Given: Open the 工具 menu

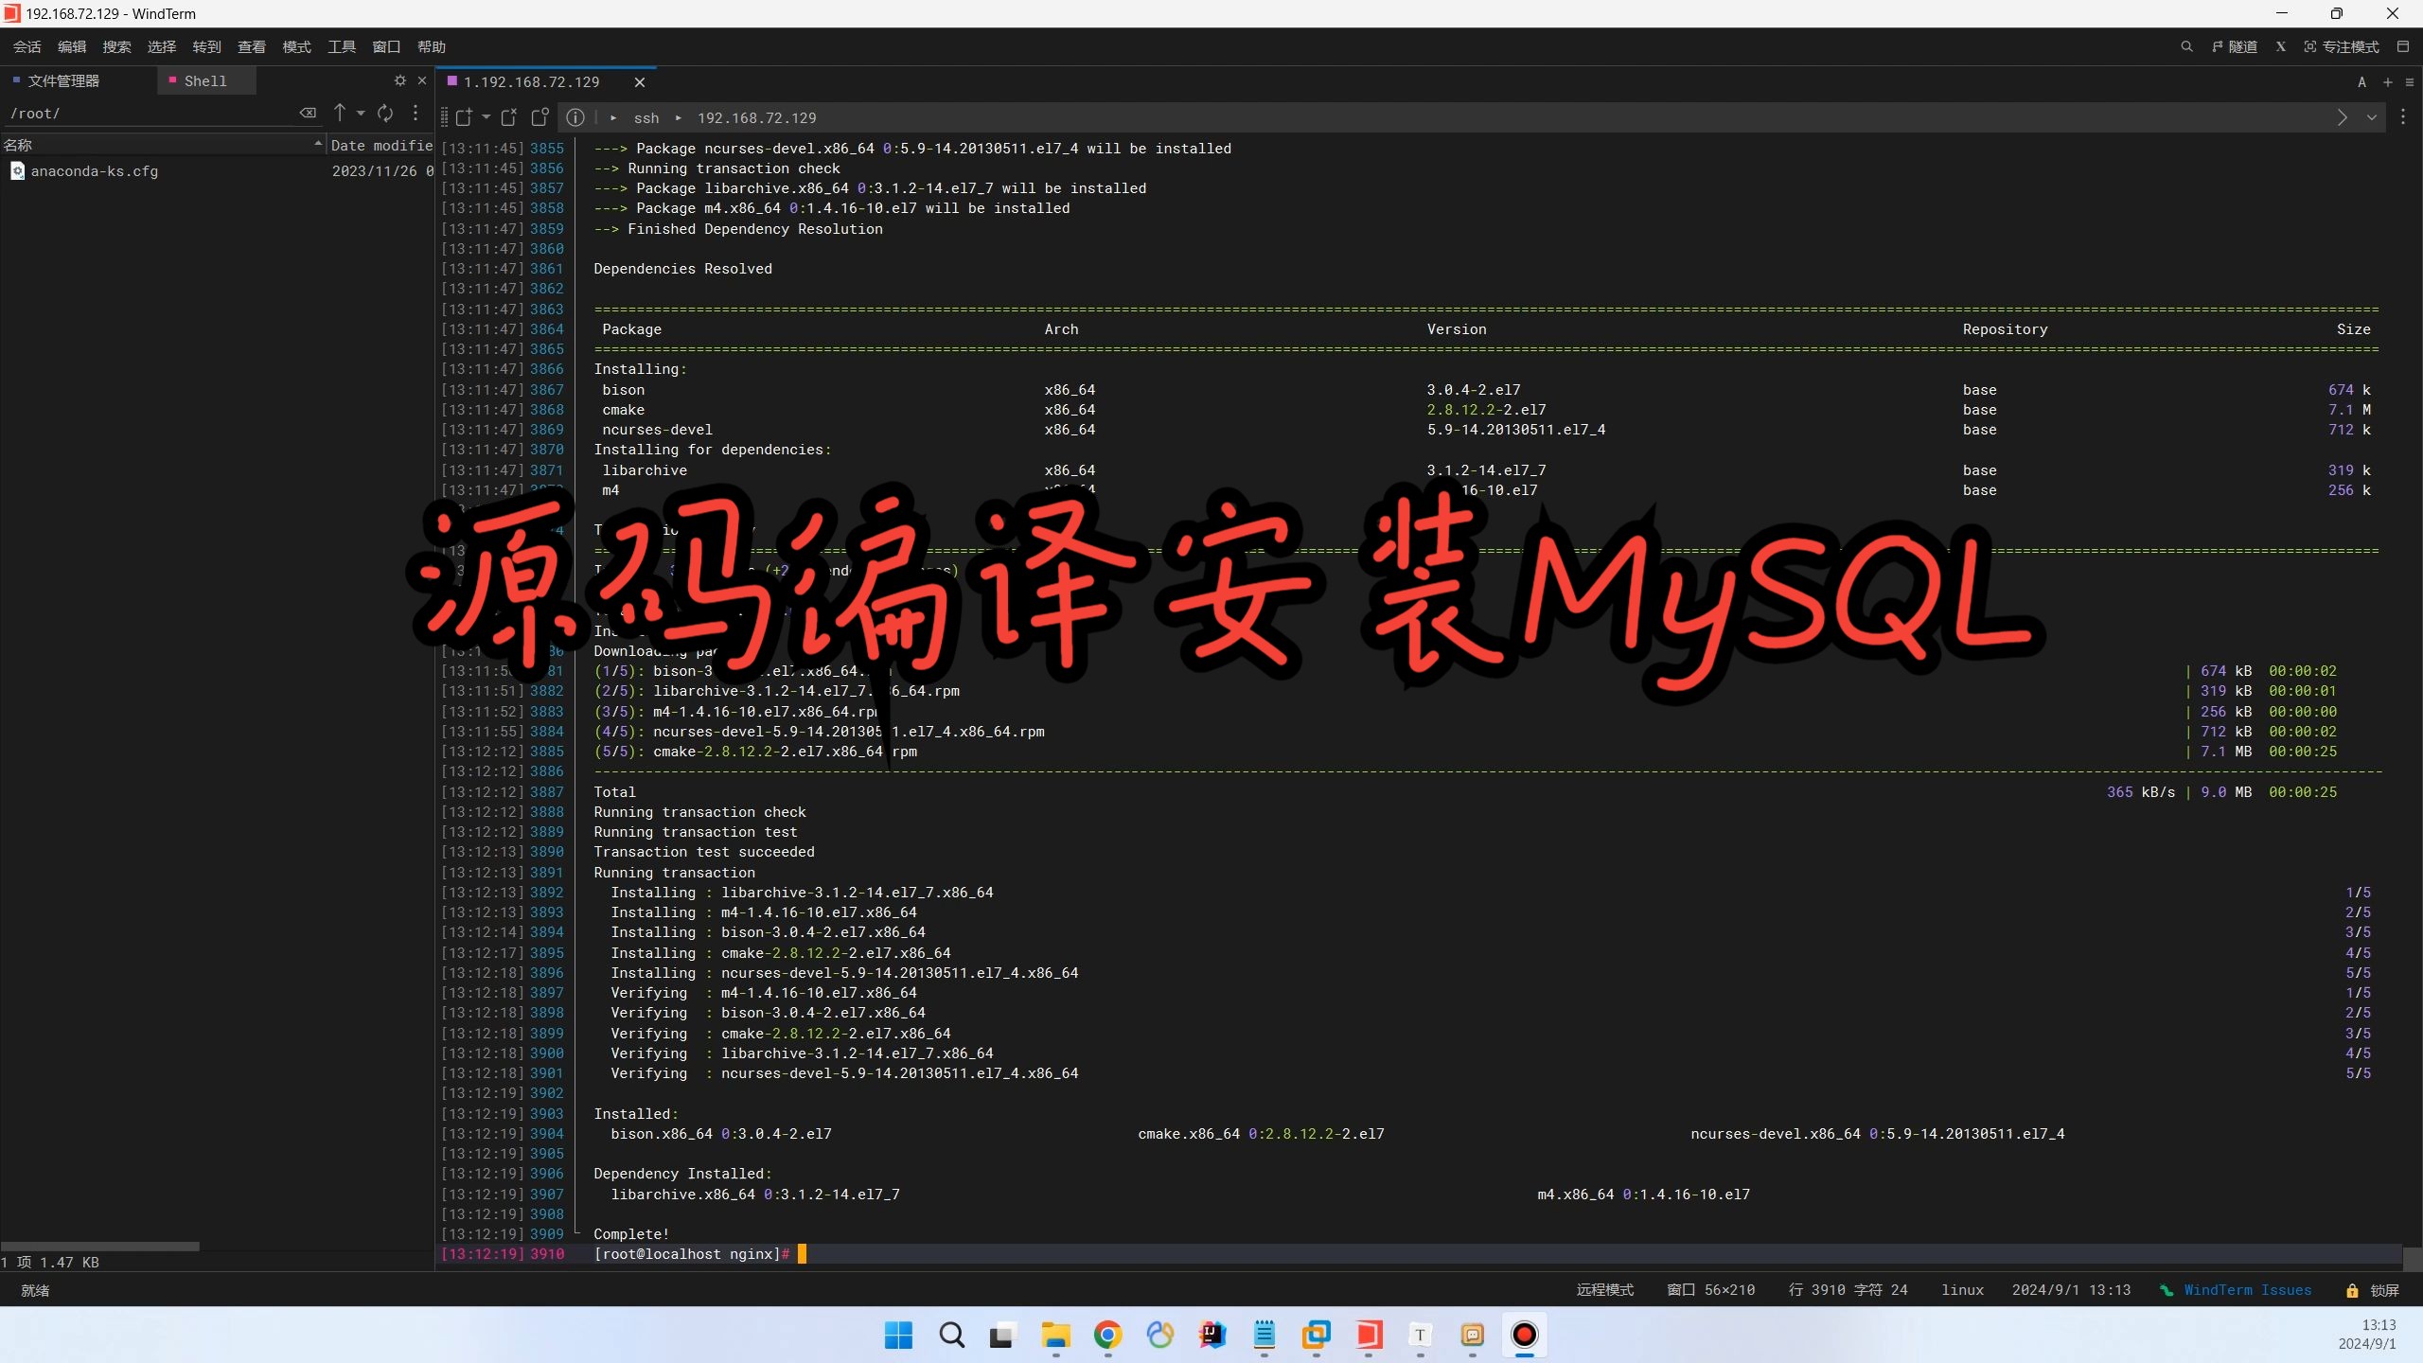Looking at the screenshot, I should 341,46.
